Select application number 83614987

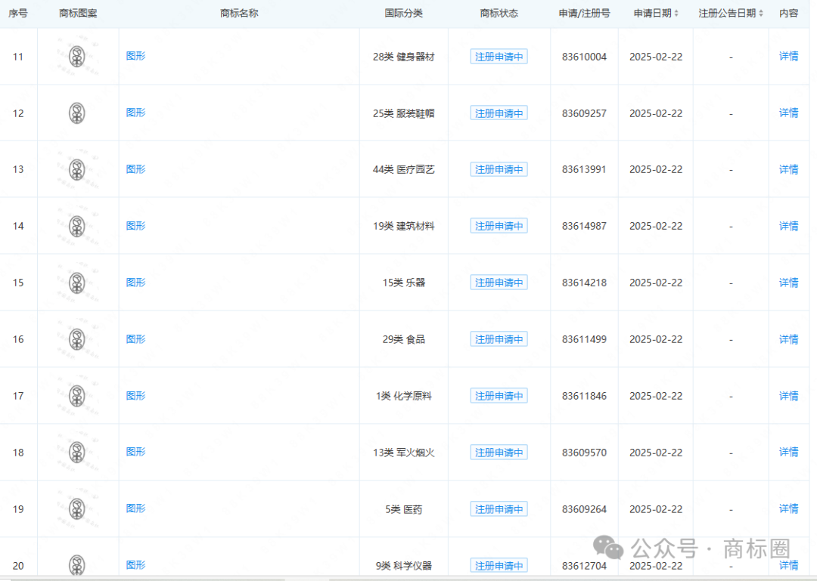coord(584,226)
